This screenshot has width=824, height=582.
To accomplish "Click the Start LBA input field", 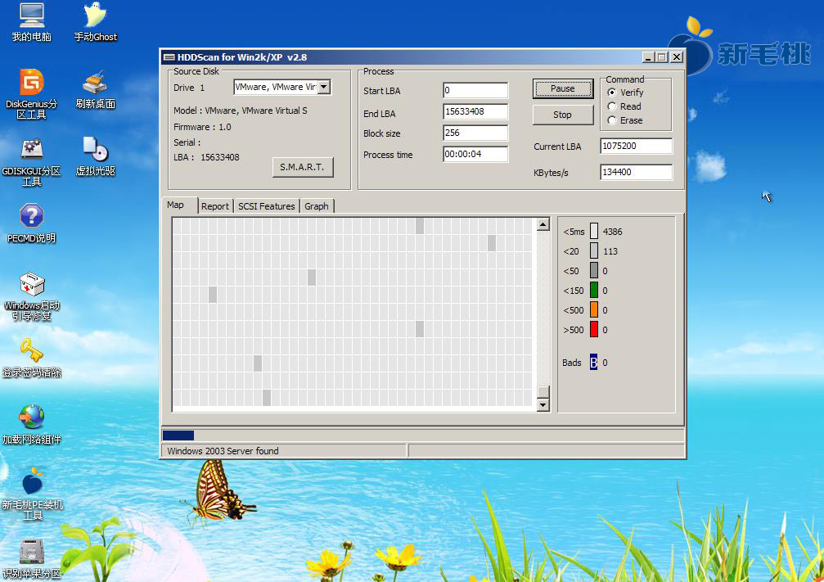I will click(475, 90).
